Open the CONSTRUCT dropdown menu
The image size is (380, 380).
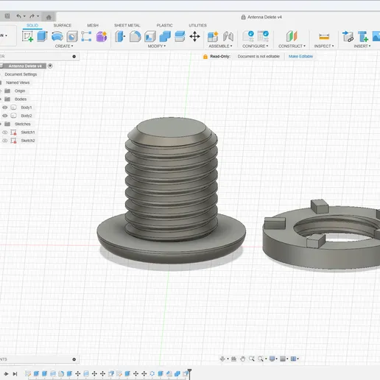tap(292, 46)
